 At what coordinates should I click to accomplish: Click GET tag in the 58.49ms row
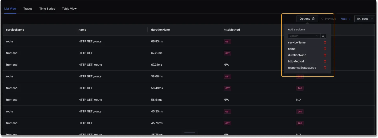click(x=227, y=88)
